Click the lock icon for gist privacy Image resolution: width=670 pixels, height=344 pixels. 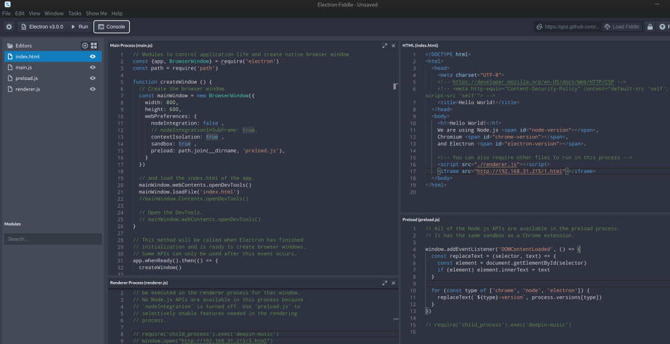(650, 27)
